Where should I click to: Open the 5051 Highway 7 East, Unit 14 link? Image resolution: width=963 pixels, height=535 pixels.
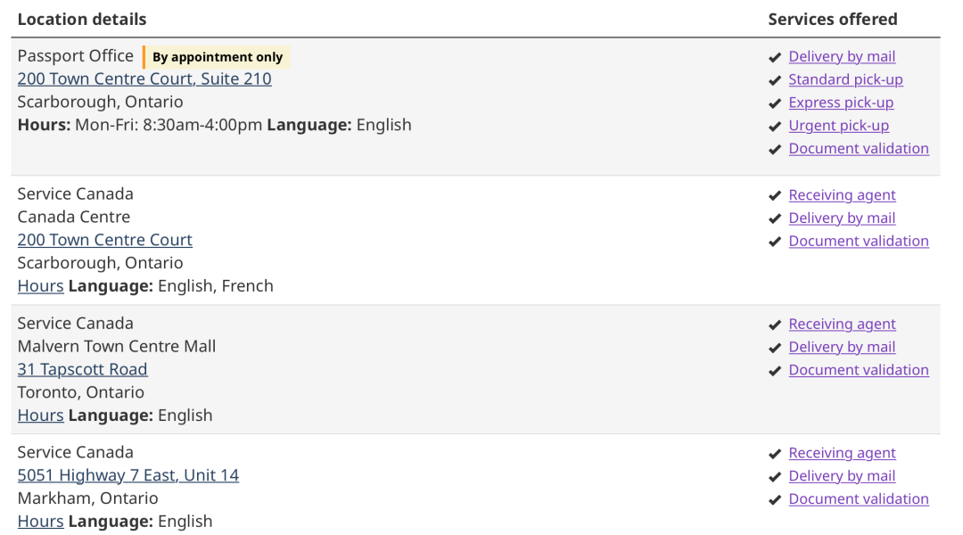[128, 474]
